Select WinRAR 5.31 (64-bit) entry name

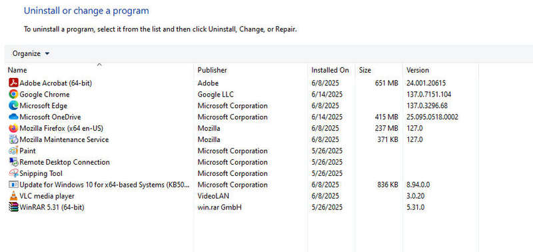click(x=52, y=207)
